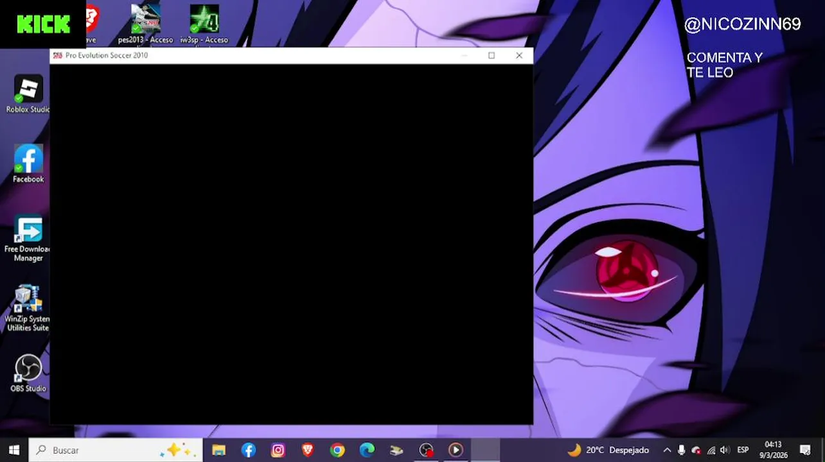Open the Wi-Fi network tray icon
The height and width of the screenshot is (462, 825).
(x=711, y=450)
